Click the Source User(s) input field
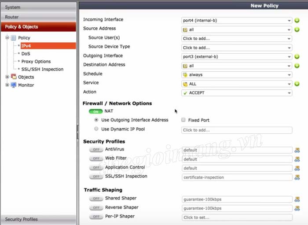The height and width of the screenshot is (225, 308). (237, 39)
